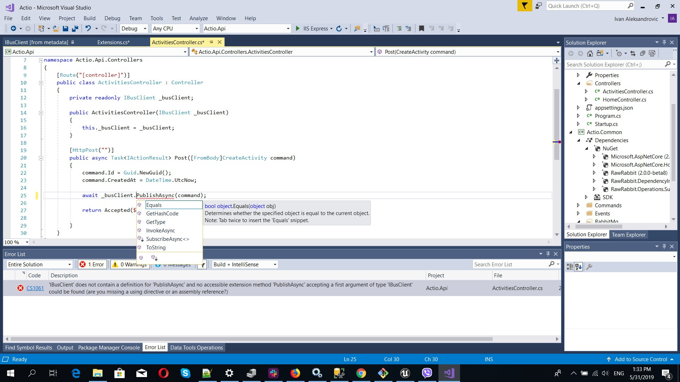Open the Build menu

tap(89, 18)
